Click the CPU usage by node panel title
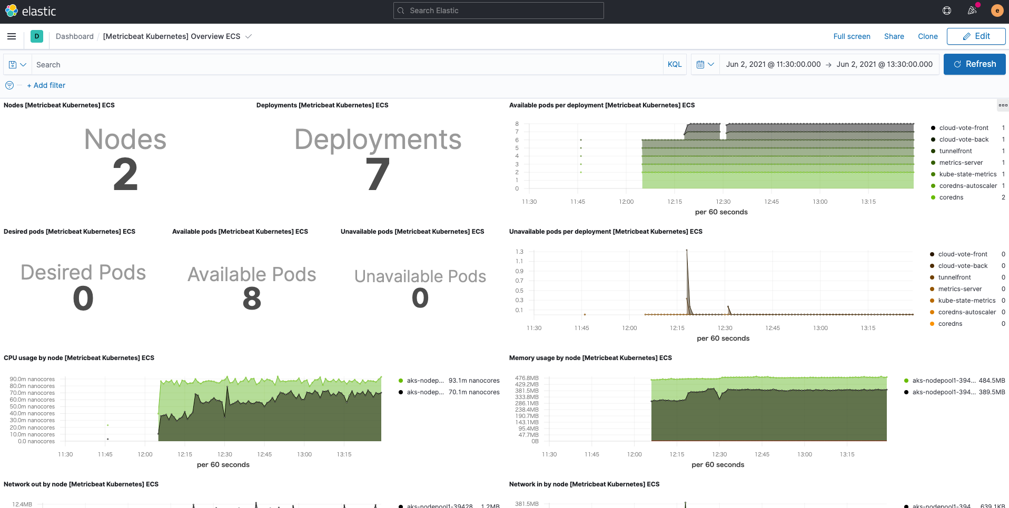Screen dimensions: 1009x508 coord(79,358)
